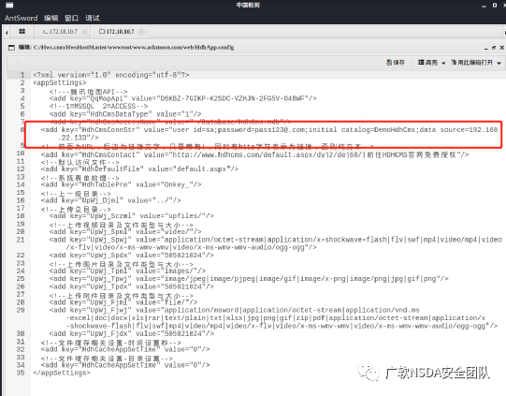This screenshot has width=506, height=396.
Task: Click the application icon in title bar
Action: coord(9,6)
